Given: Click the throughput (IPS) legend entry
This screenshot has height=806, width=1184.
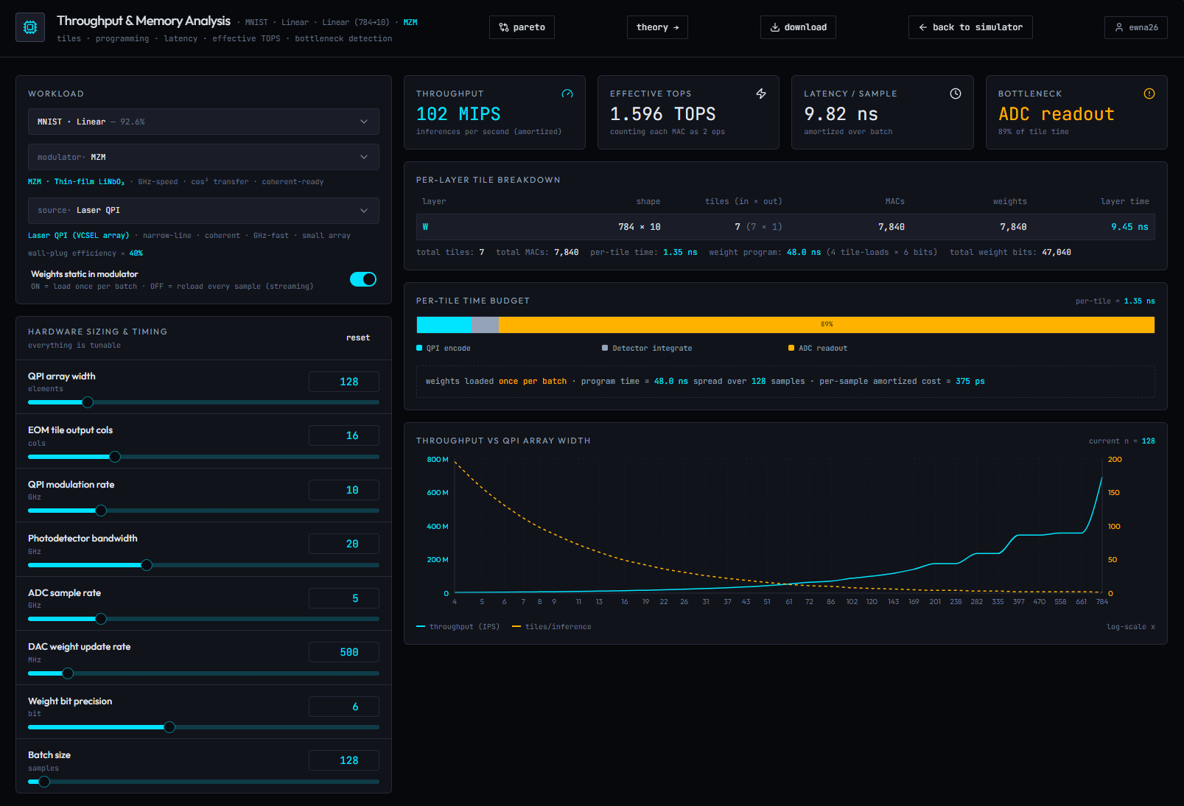Looking at the screenshot, I should (458, 627).
